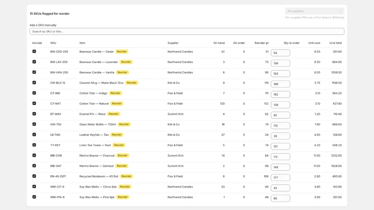Uncheck Include for BW-LAV-250
This screenshot has height=210, width=374.
pos(34,62)
